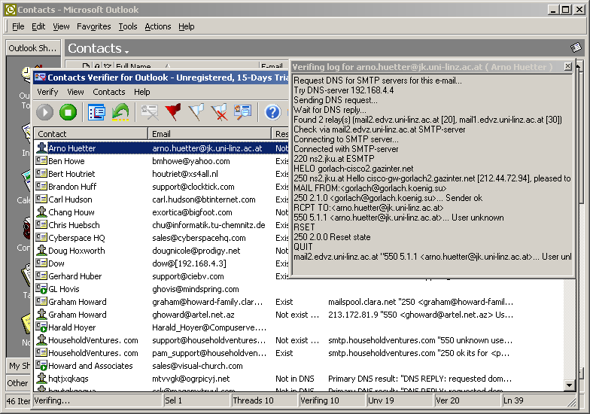Click the sales@visual-church.com email cell
Screen dimensions: 590x414
197,366
